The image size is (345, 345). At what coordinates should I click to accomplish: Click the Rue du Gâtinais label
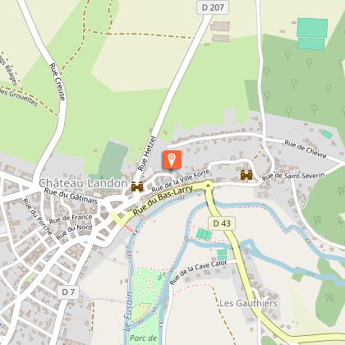71,195
